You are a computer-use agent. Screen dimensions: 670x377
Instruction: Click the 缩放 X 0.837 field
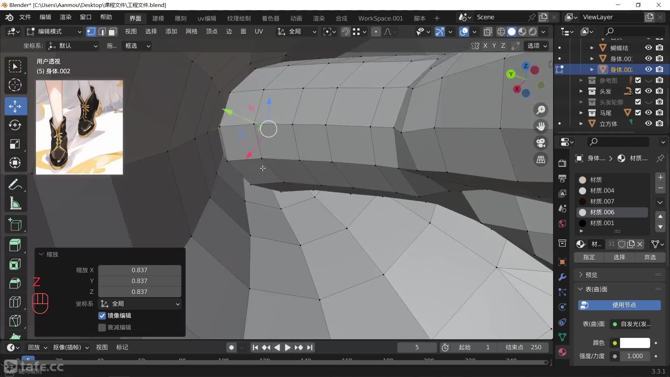pos(140,270)
